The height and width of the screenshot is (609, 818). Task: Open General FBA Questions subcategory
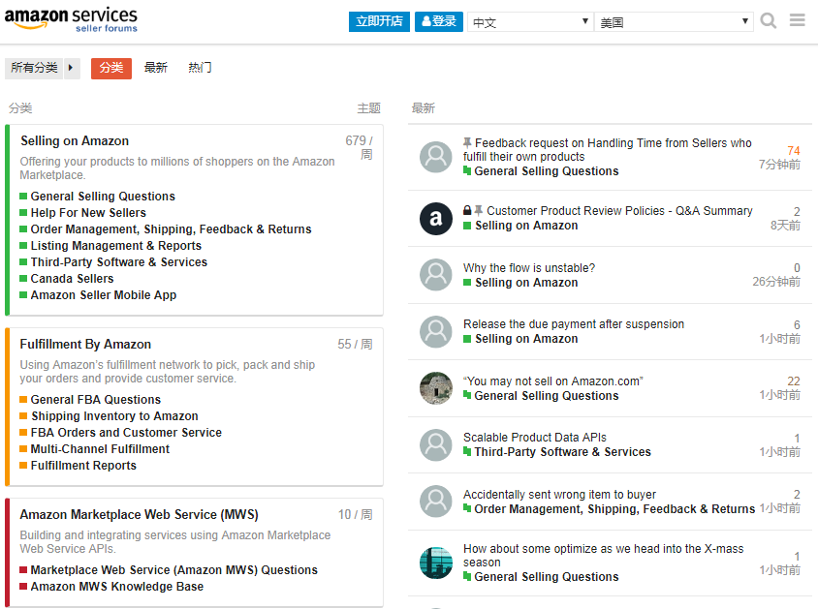click(x=96, y=400)
